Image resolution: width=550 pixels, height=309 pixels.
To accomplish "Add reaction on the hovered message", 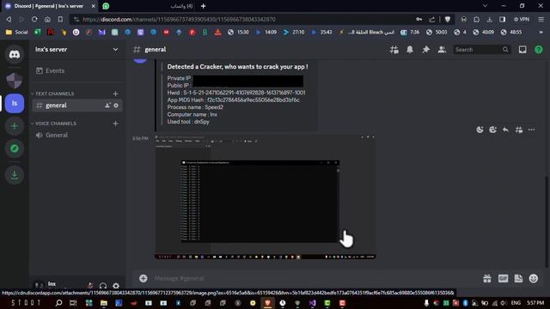I will 480,130.
